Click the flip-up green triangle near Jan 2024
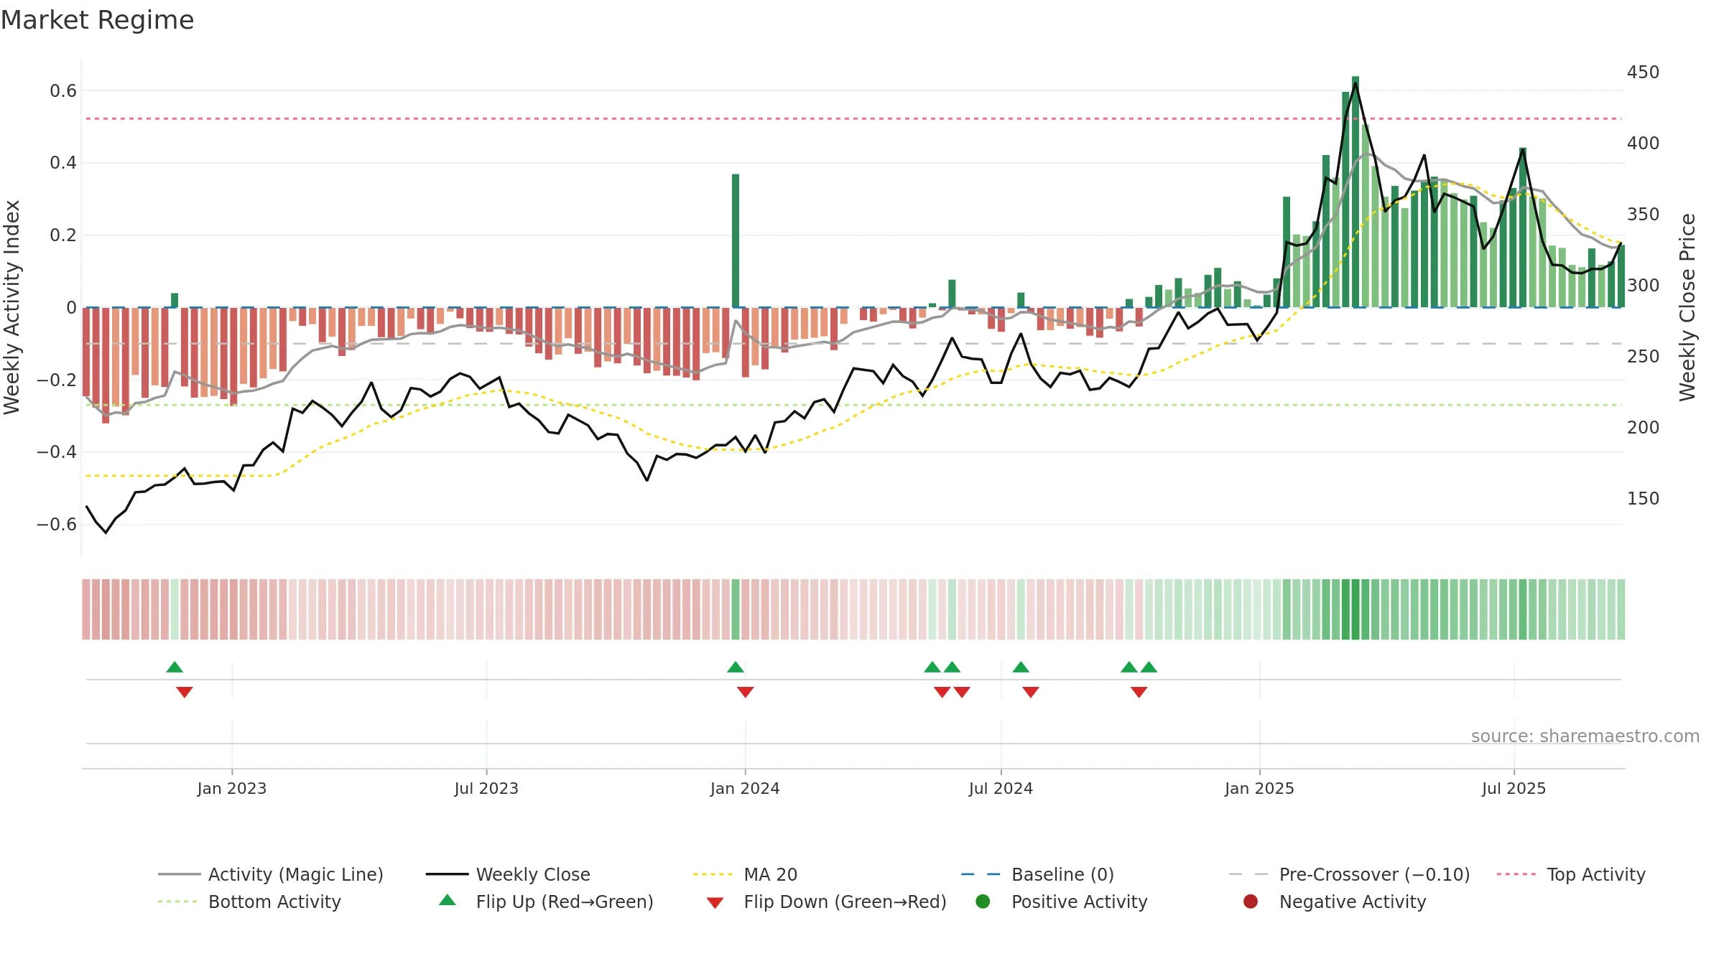The height and width of the screenshot is (969, 1724). (736, 667)
